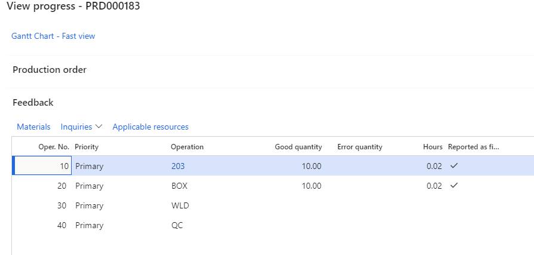Click the Error quantity column header
The image size is (534, 255).
(x=360, y=147)
